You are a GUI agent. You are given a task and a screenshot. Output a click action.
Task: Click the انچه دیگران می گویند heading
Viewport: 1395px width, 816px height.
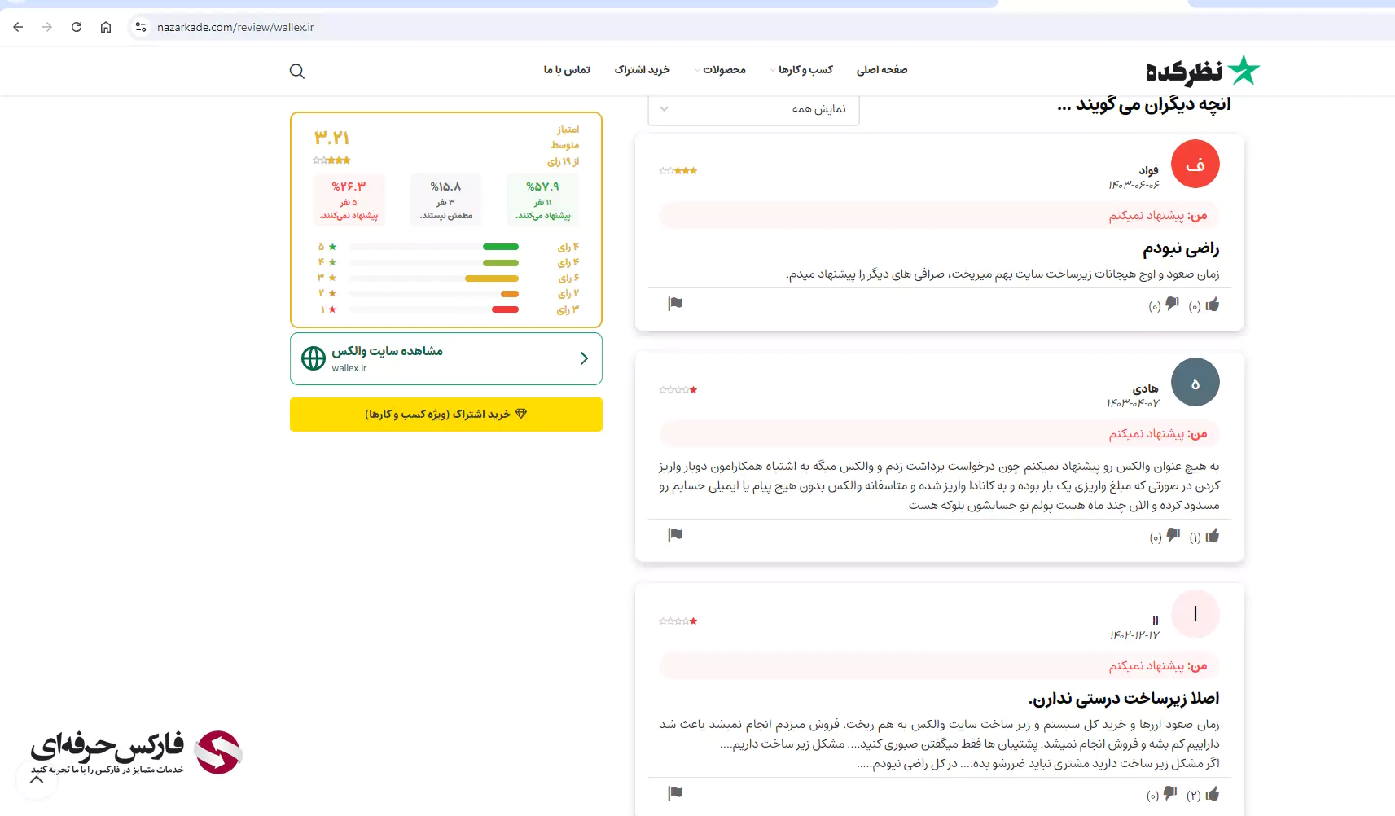point(1144,105)
